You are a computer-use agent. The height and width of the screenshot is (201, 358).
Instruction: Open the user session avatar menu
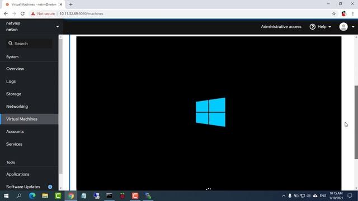tap(347, 27)
